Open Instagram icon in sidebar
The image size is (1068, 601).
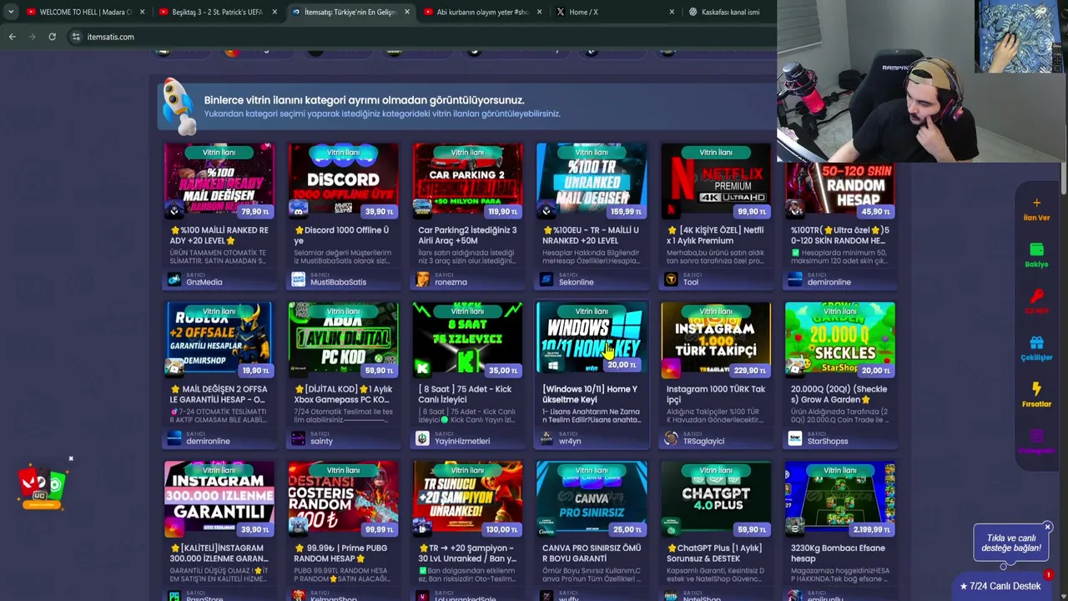tap(1036, 437)
